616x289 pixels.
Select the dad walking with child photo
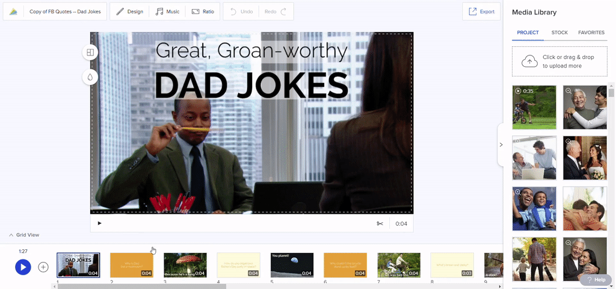click(x=534, y=259)
